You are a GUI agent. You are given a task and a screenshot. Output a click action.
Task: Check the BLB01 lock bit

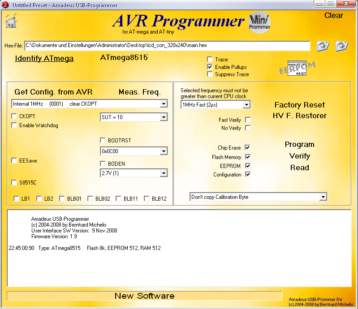tap(62, 198)
